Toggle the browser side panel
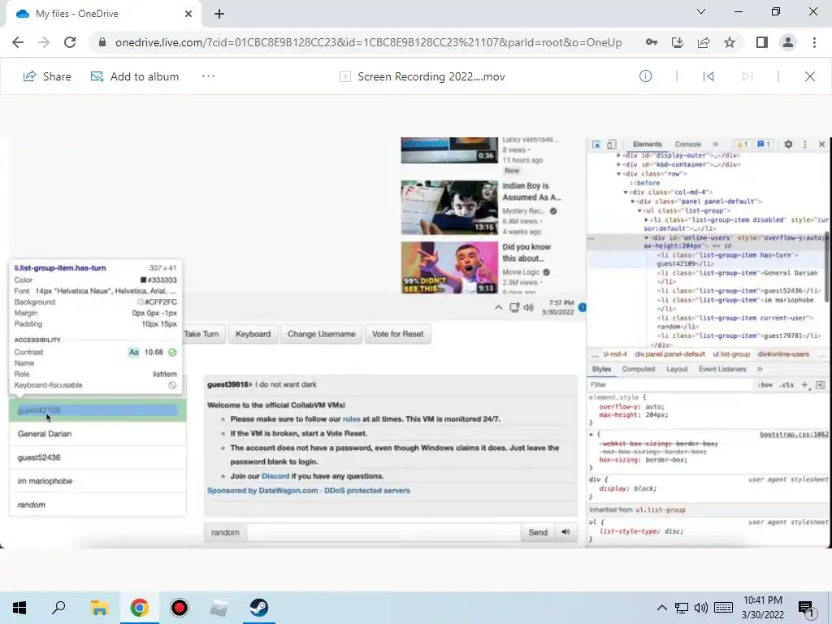Viewport: 832px width, 624px height. 762,42
